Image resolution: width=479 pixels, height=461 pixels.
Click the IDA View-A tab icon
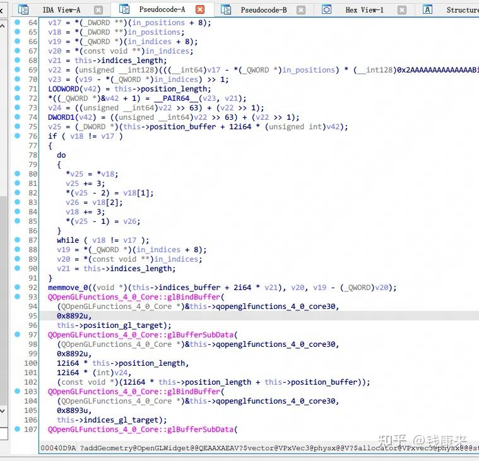23,9
